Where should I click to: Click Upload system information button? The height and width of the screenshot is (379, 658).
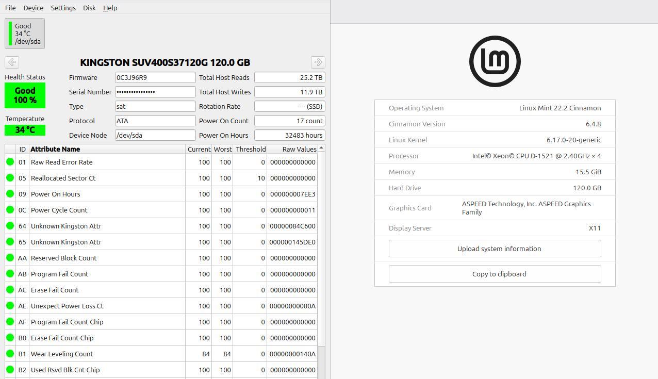click(x=495, y=249)
